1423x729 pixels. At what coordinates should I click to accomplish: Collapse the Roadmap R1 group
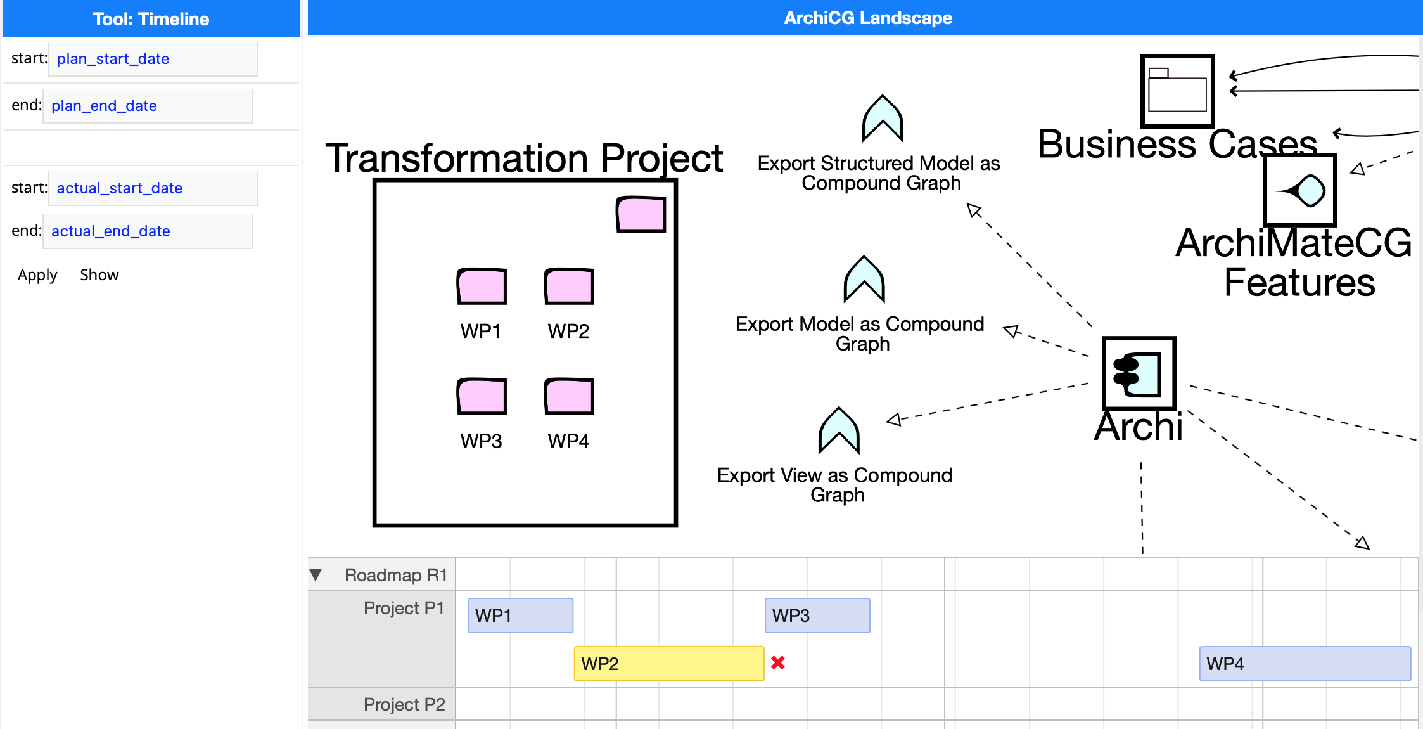coord(316,575)
